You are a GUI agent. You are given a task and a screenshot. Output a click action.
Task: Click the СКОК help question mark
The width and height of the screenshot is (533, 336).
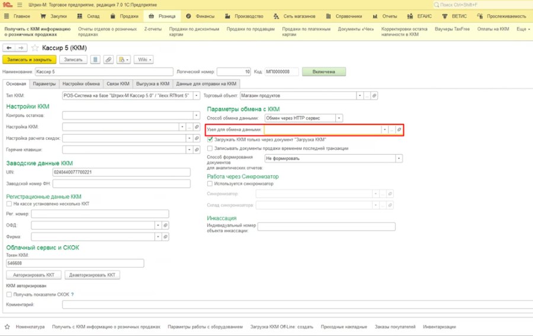click(x=72, y=295)
